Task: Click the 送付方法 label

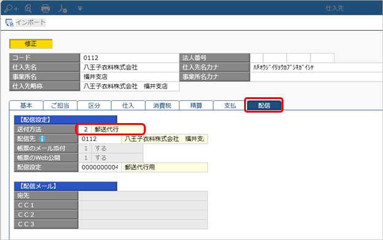Action: pyautogui.click(x=46, y=129)
